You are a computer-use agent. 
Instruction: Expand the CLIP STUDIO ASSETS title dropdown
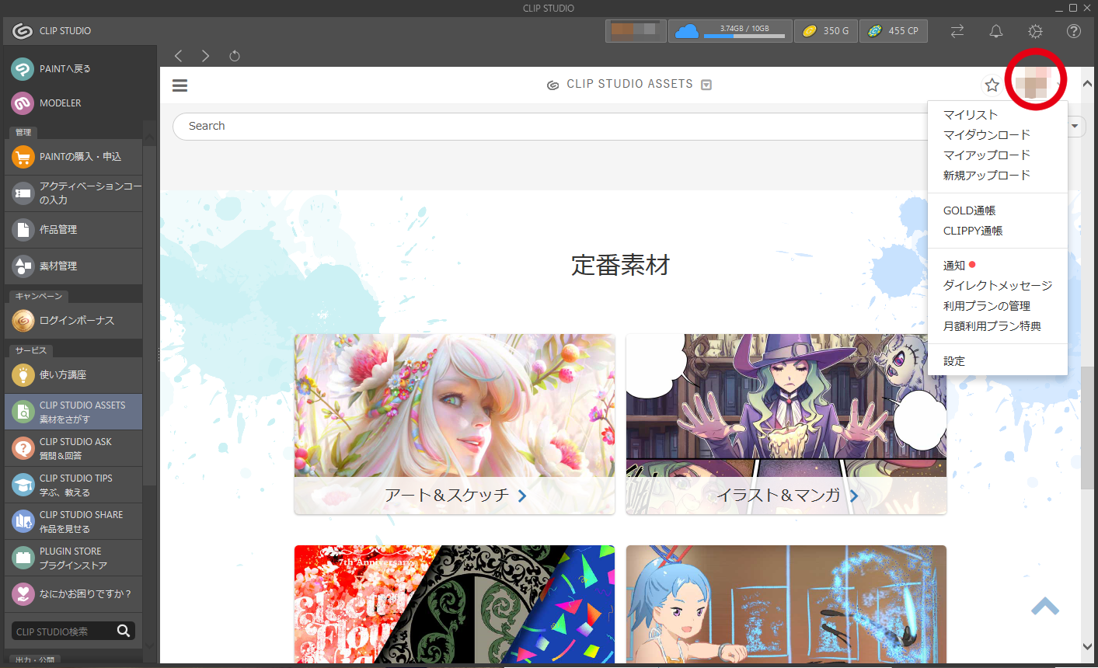click(x=706, y=85)
